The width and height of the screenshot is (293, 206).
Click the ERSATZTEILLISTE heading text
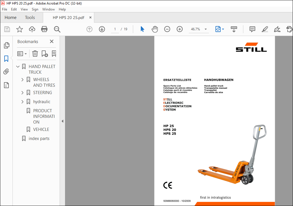pyautogui.click(x=177, y=80)
